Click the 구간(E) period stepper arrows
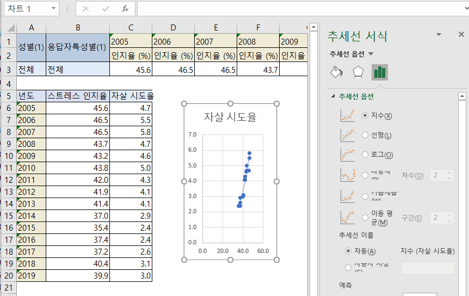The width and height of the screenshot is (469, 296). point(449,217)
